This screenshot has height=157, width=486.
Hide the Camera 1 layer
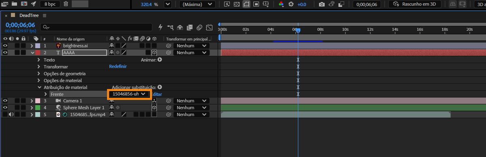coord(5,101)
